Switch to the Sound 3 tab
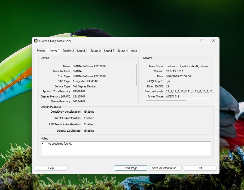Screen dimensions: 244x190 tap(109, 51)
